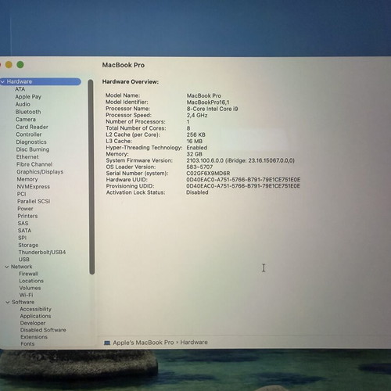The width and height of the screenshot is (391, 391).
Task: Open Fibre Channel in the sidebar
Action: pyautogui.click(x=34, y=164)
